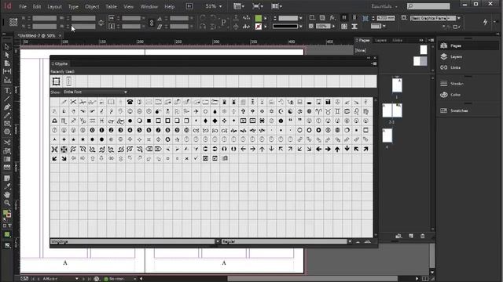Select the Direct Selection tool
The width and height of the screenshot is (503, 282).
click(7, 55)
